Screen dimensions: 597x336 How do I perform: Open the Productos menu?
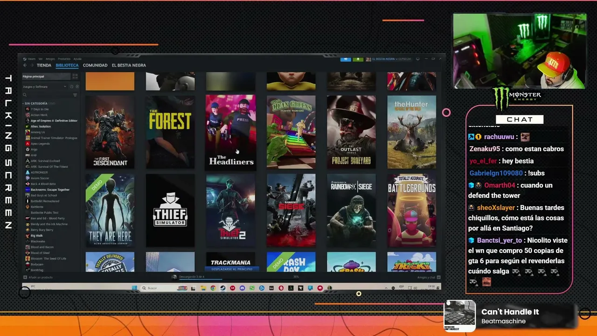(x=64, y=59)
